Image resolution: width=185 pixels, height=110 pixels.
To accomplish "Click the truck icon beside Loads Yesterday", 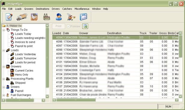I will click(12, 54).
